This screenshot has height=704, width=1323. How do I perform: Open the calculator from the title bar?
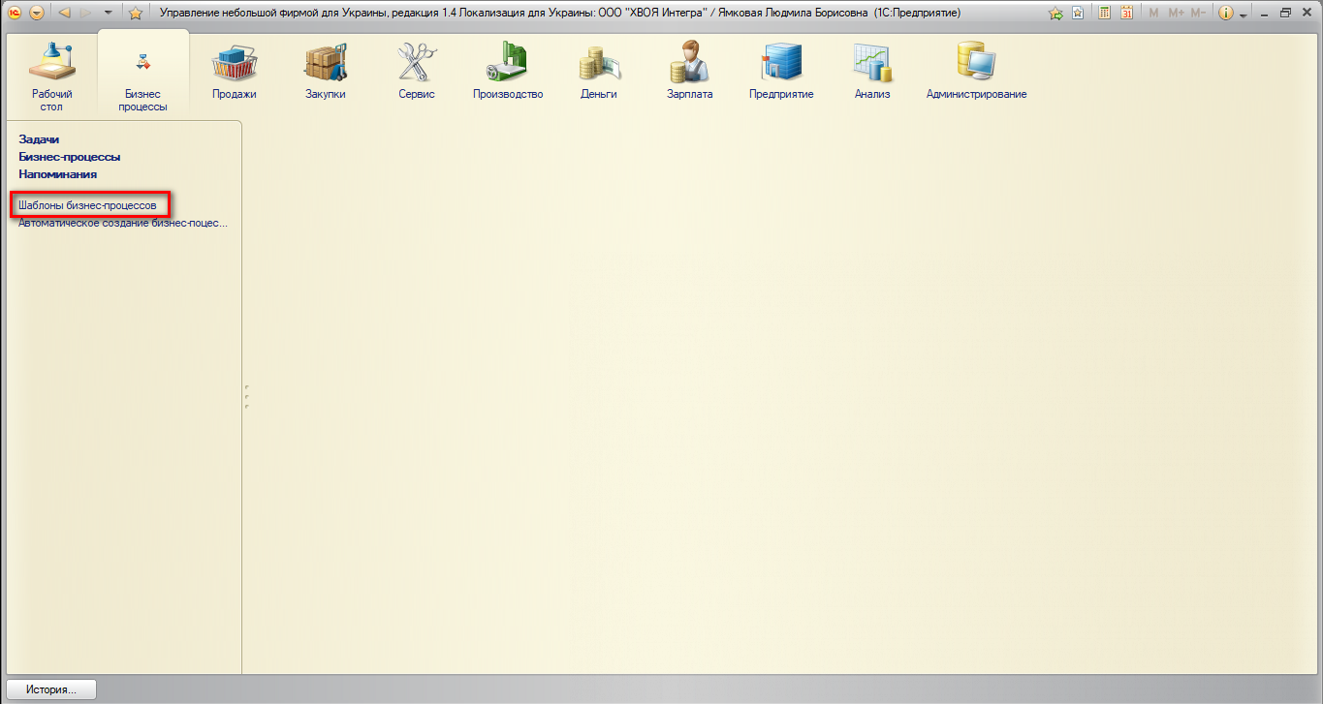point(1104,13)
